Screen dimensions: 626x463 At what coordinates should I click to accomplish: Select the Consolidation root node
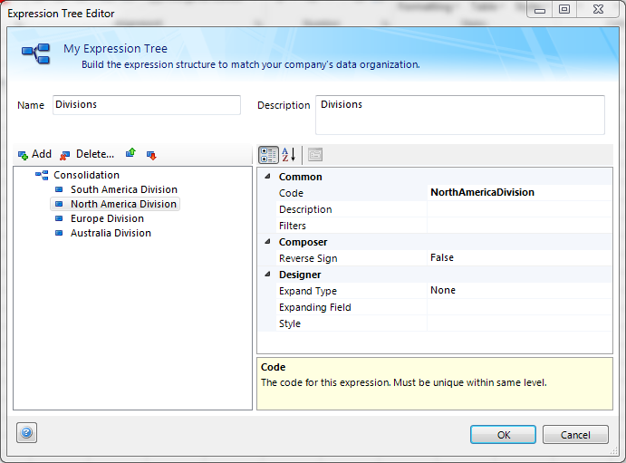87,175
